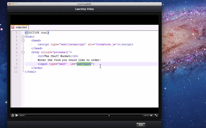
Task: Click the "text/javascript" type value
Action: coord(73,44)
